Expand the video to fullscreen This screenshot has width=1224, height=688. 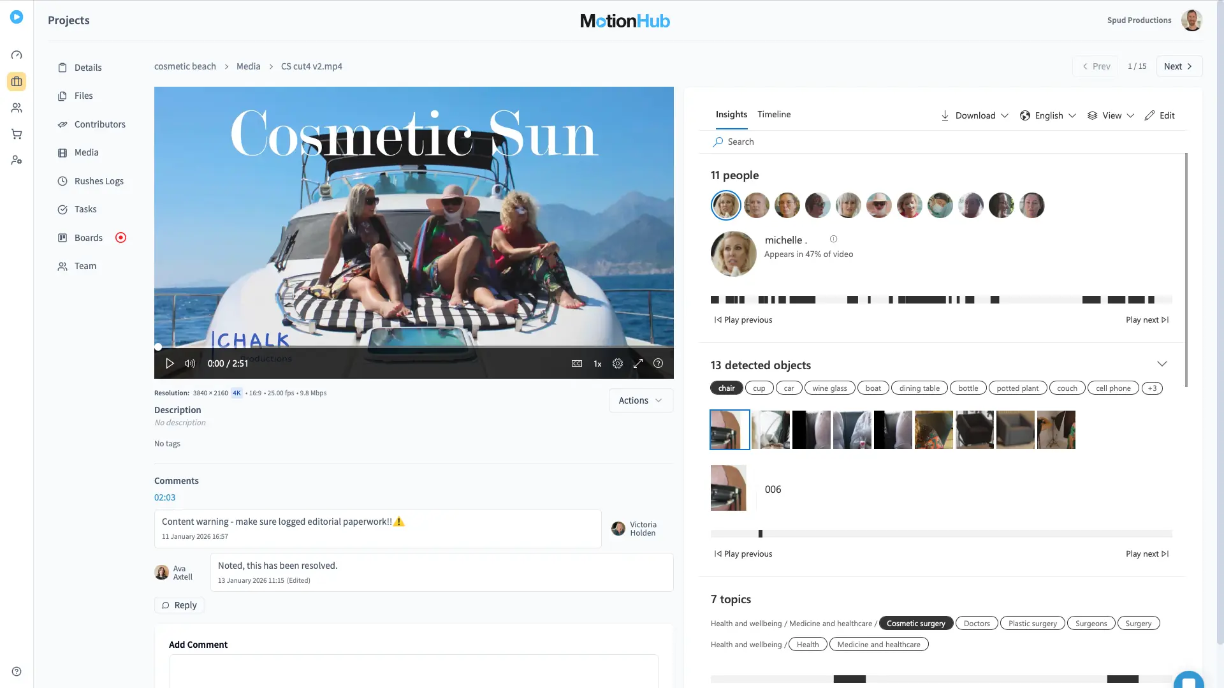[638, 363]
